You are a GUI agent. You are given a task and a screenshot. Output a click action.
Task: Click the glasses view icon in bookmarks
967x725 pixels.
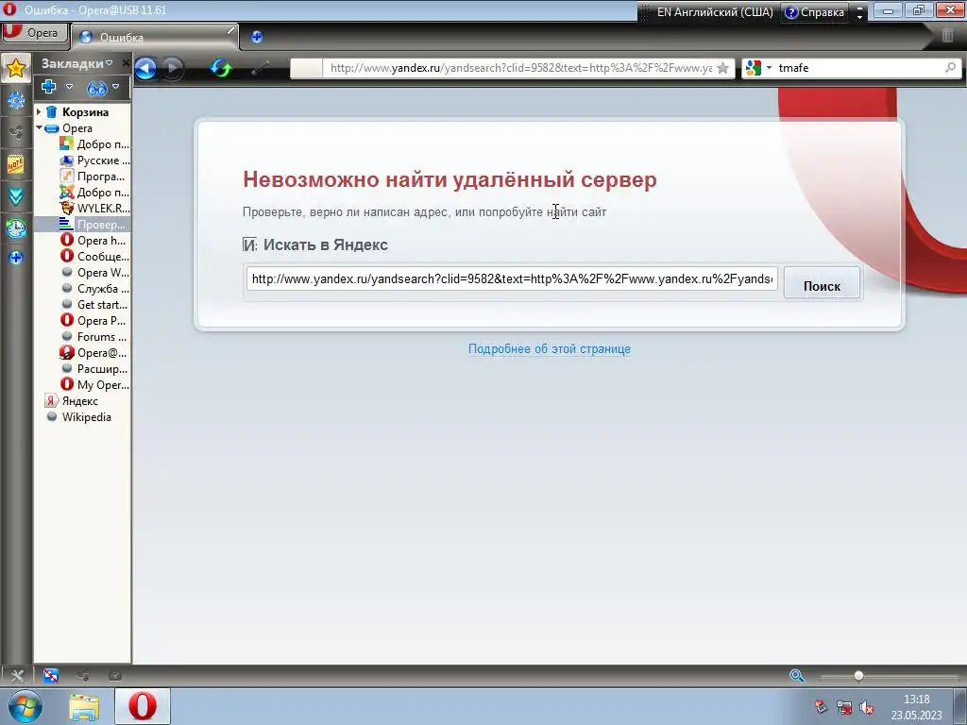click(97, 88)
